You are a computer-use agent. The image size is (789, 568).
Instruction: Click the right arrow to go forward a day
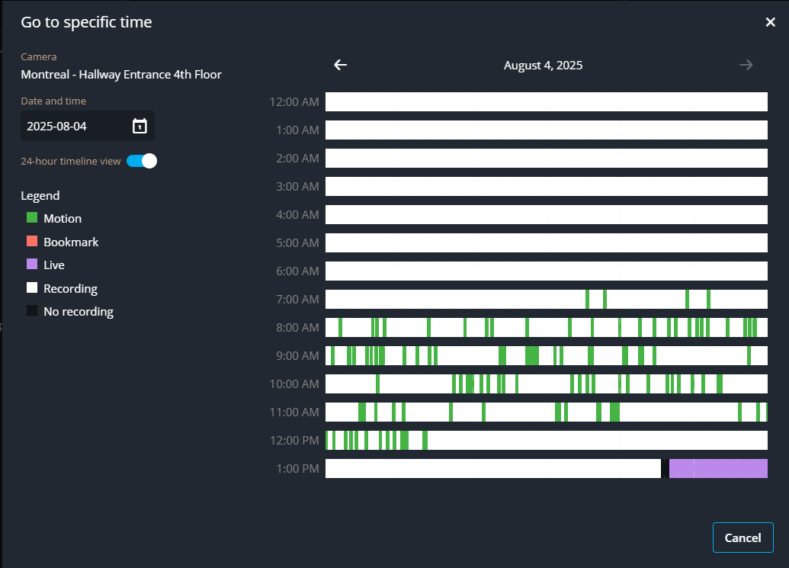click(x=746, y=65)
